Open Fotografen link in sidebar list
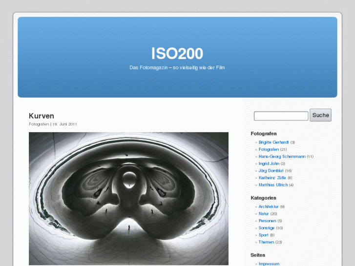 [269, 149]
